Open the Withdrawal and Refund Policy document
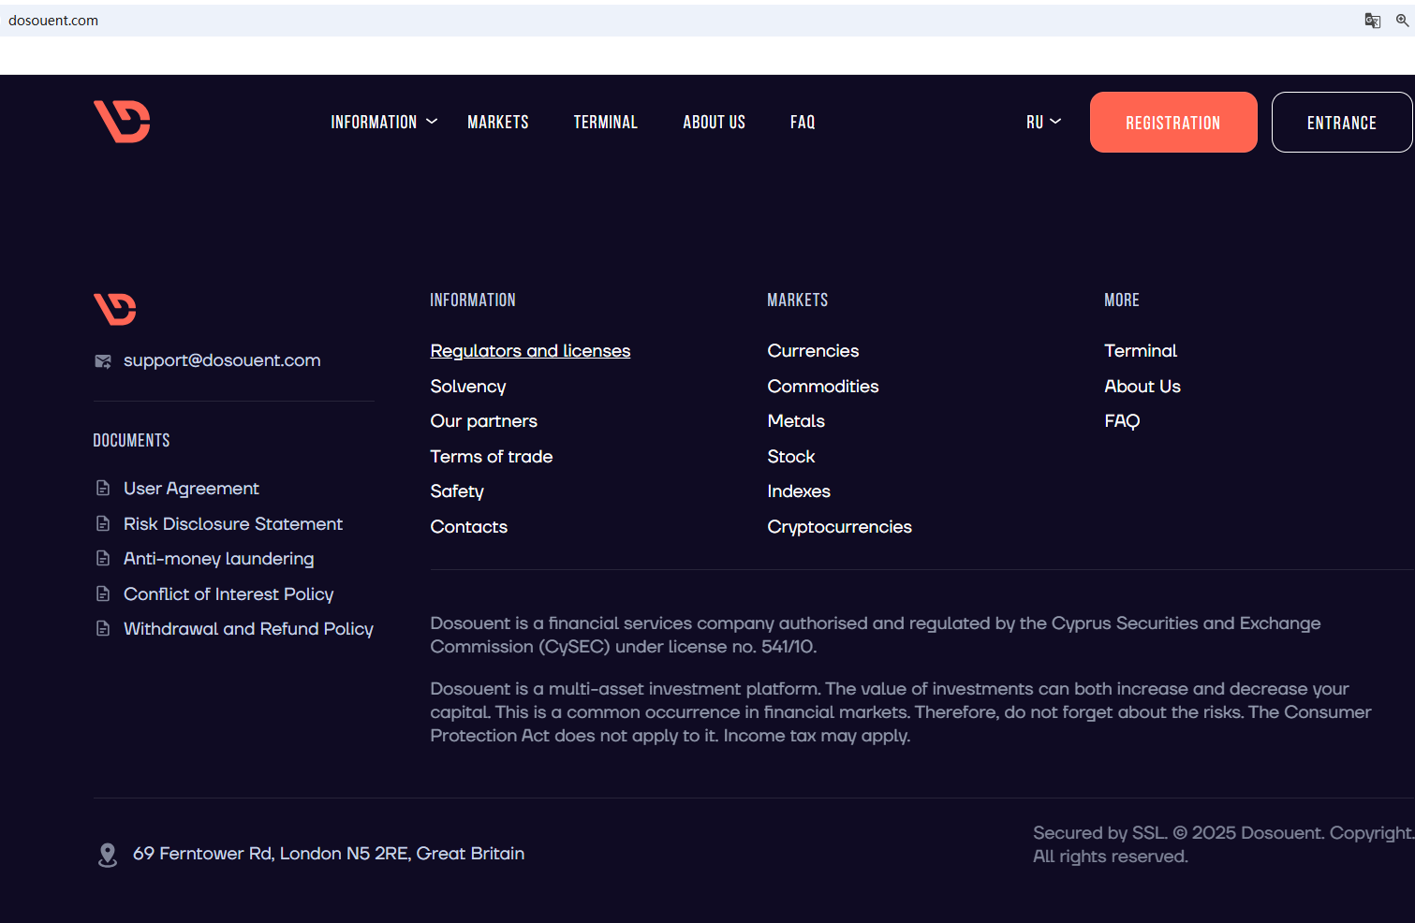This screenshot has width=1415, height=923. click(x=248, y=629)
